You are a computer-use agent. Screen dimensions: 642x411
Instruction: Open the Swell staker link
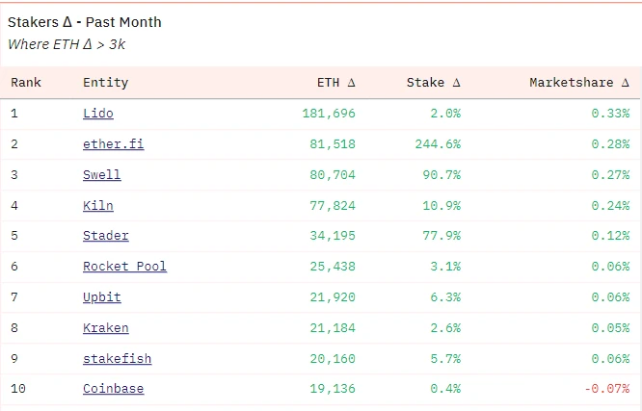[x=101, y=175]
